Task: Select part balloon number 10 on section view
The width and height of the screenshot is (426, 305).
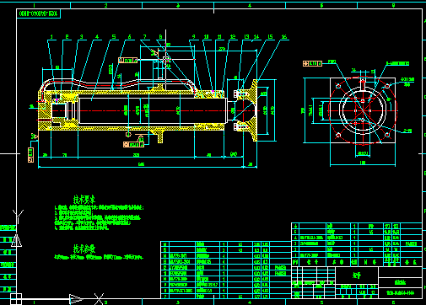Action: (207, 37)
